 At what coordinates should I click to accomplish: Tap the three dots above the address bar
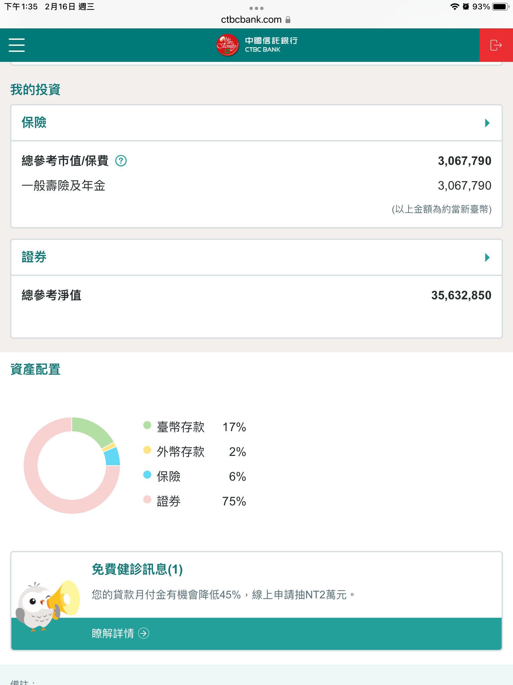click(256, 8)
